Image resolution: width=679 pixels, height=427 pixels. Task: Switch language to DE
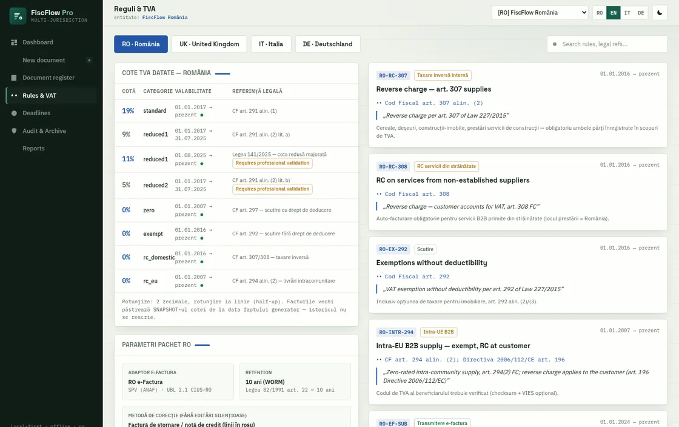tap(641, 13)
